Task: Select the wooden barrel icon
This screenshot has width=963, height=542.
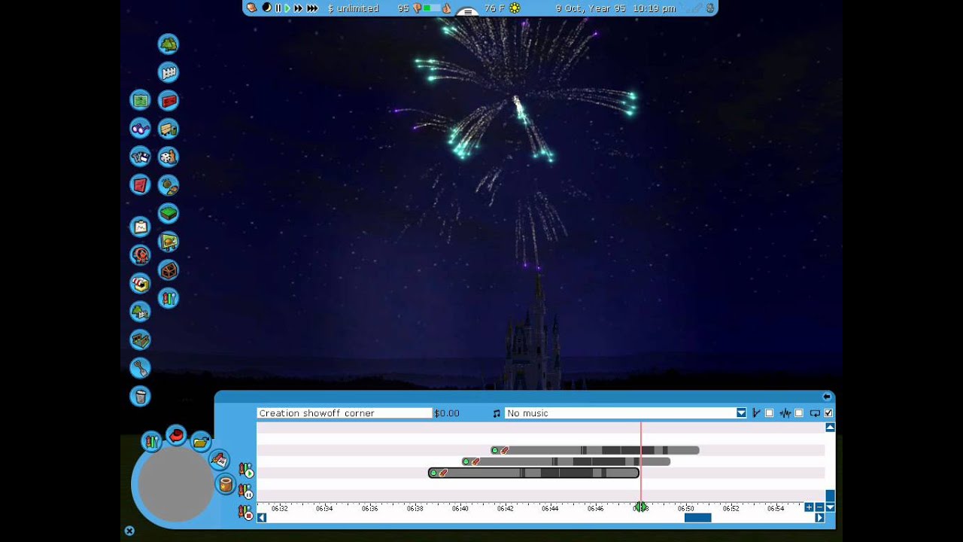Action: coord(226,484)
